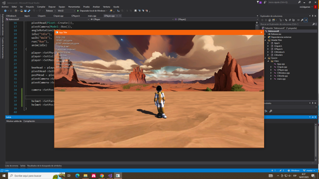Image resolution: width=319 pixels, height=179 pixels.
Task: Open the Release configuration dropdown
Action: [x=50, y=11]
